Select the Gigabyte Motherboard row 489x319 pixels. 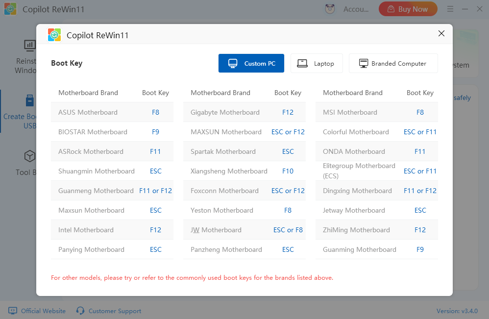[225, 112]
